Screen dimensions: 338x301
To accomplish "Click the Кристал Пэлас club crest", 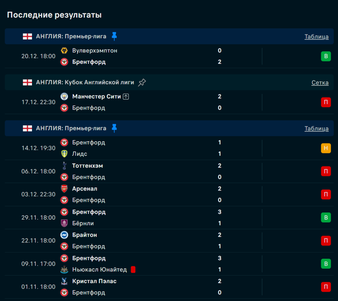I will point(64,281).
